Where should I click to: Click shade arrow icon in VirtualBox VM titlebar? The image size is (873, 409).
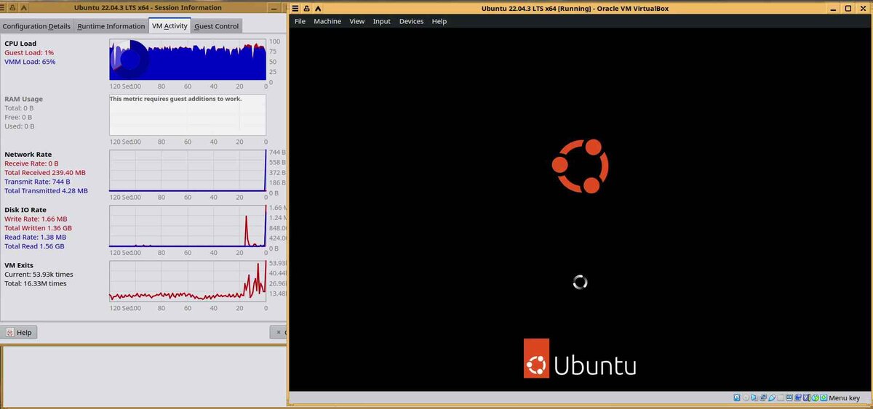[x=319, y=8]
